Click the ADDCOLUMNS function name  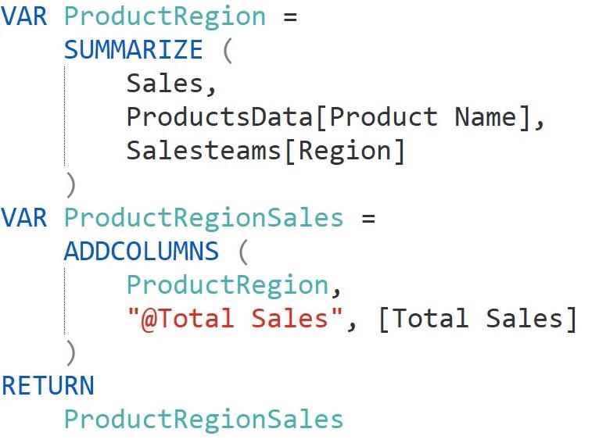(142, 252)
